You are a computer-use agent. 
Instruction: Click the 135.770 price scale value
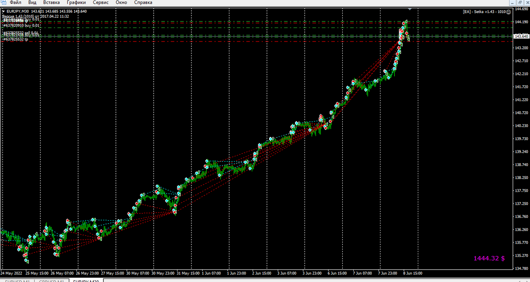tap(521, 242)
